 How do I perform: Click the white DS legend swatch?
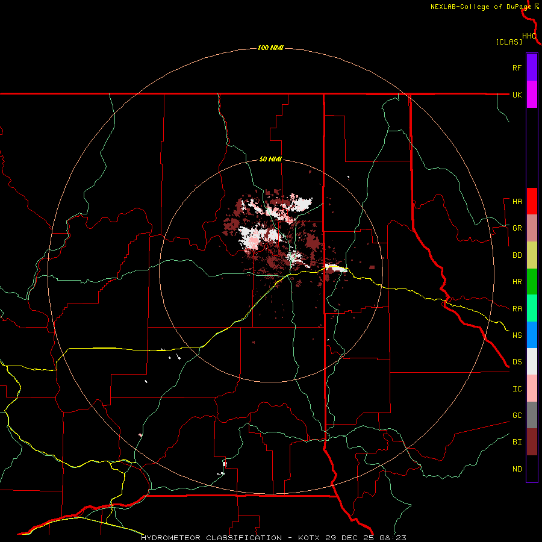[x=532, y=361]
